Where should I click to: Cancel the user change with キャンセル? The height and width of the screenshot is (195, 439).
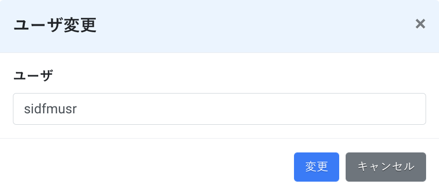[386, 167]
